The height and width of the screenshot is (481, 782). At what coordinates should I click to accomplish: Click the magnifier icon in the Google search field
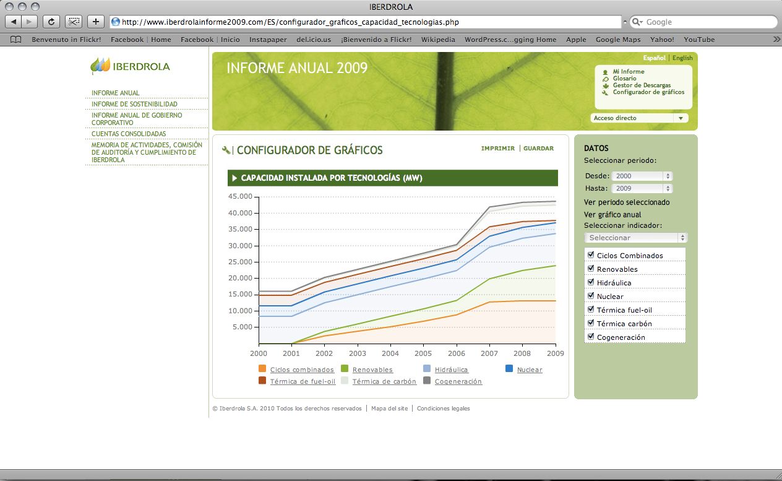(x=637, y=22)
